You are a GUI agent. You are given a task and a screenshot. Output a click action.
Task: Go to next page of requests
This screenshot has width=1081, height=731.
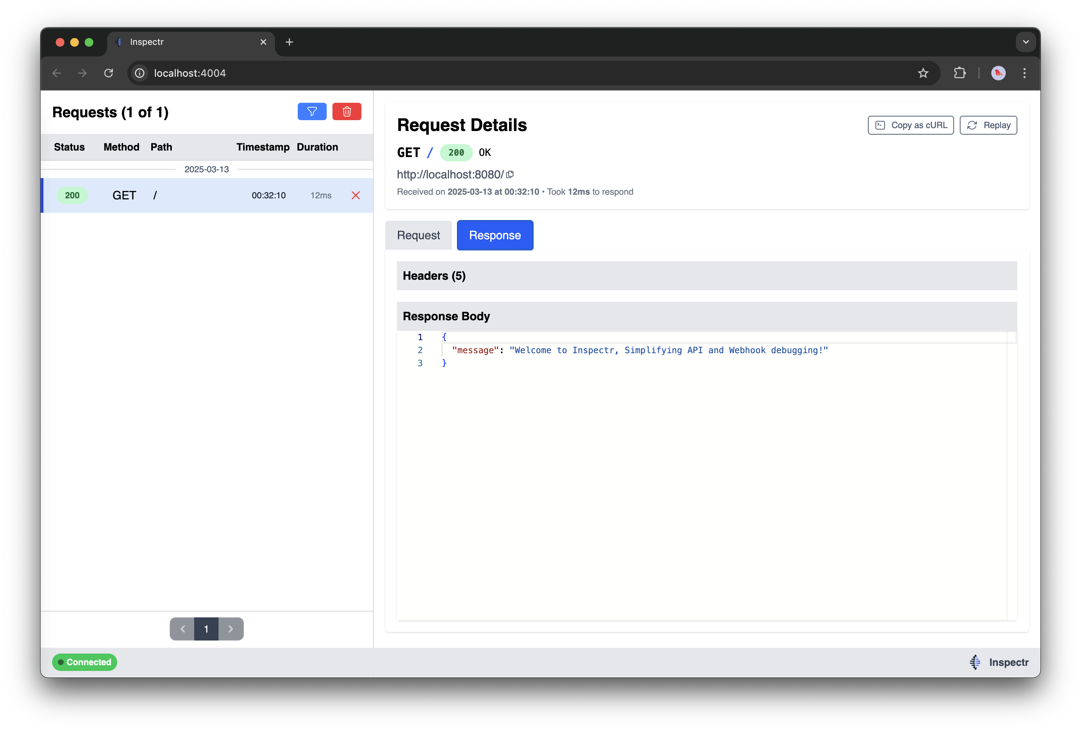(x=231, y=629)
